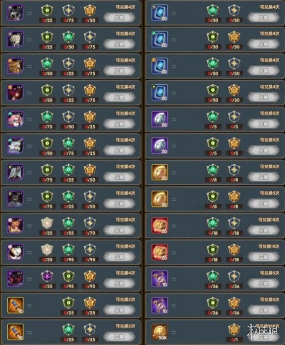Open the dark red demon hero portrait
Screen dimensions: 285x345
(x=16, y=279)
